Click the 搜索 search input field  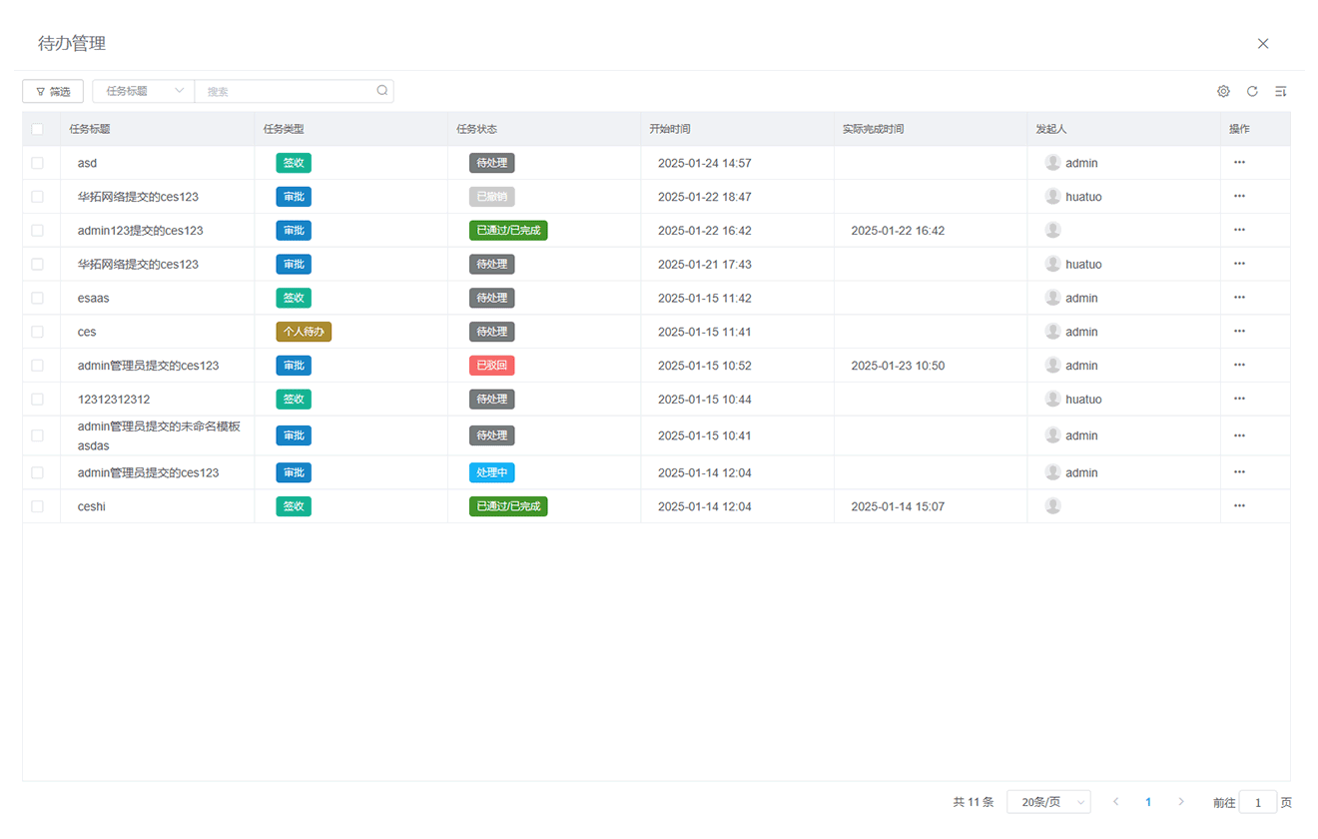click(x=285, y=91)
